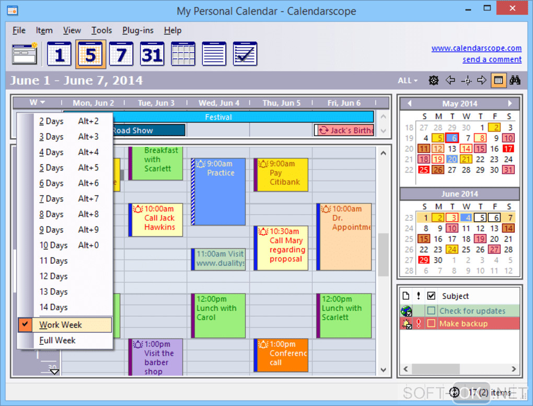
Task: Mark Make backup task complete
Action: click(x=431, y=323)
